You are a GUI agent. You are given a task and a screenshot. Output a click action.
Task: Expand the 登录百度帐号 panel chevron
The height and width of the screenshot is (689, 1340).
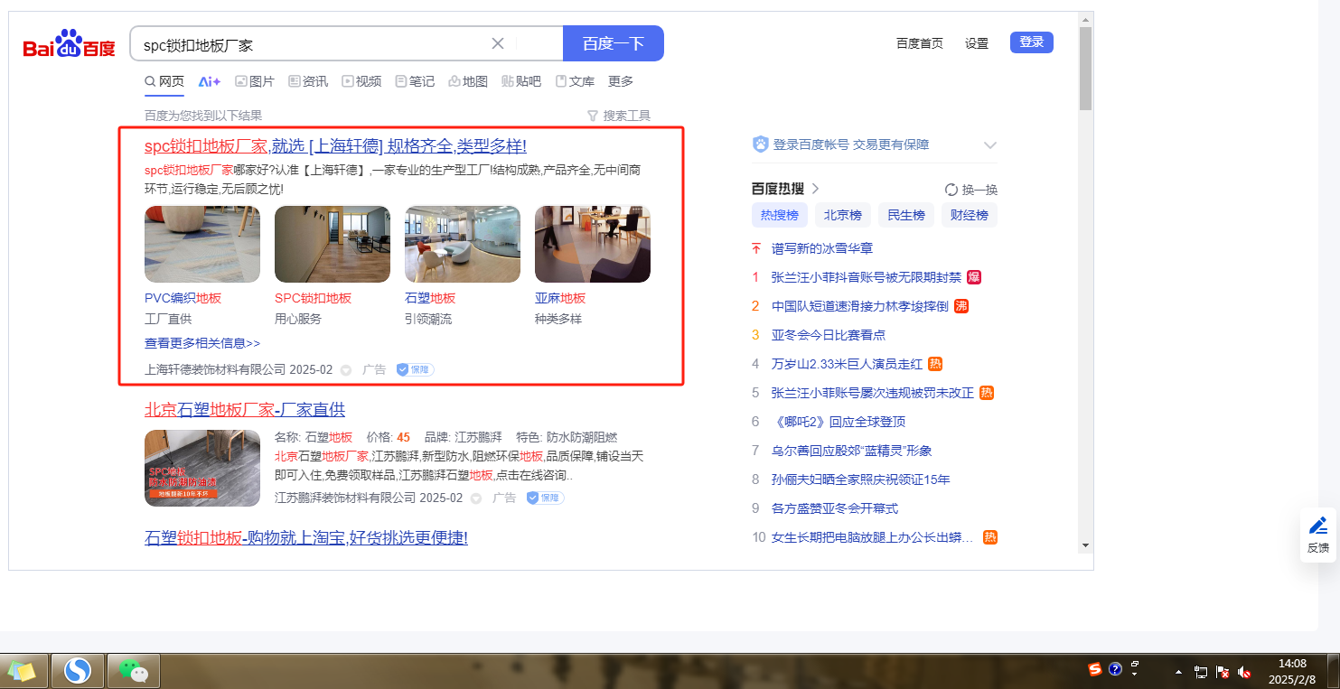(990, 144)
